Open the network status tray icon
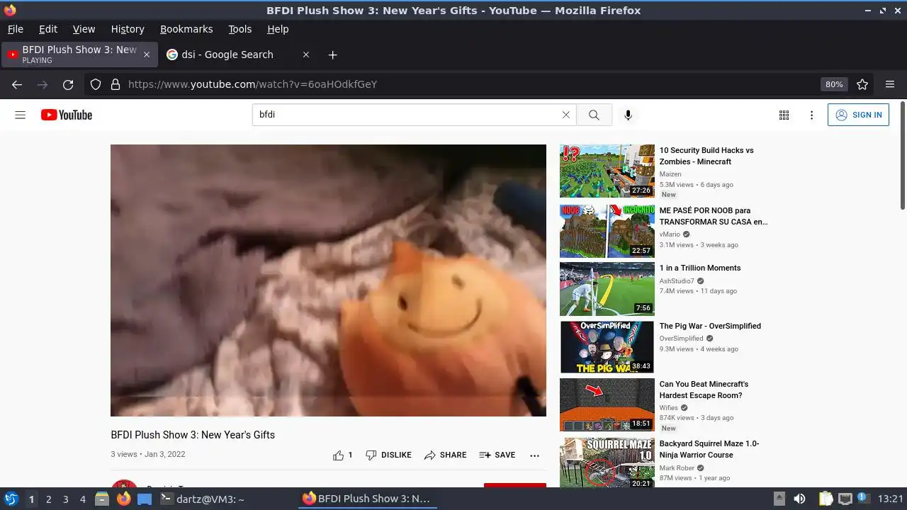This screenshot has width=907, height=510. [845, 499]
